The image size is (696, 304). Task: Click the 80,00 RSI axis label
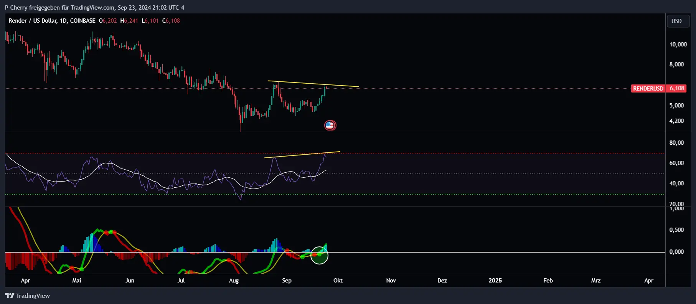(x=676, y=143)
